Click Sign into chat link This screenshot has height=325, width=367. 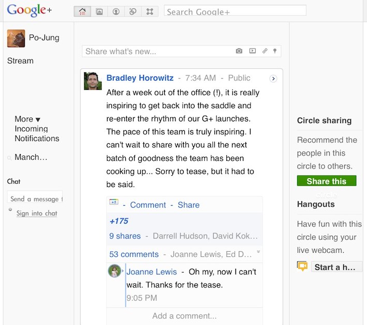tap(37, 213)
